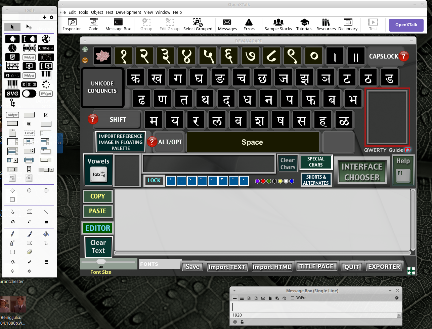The height and width of the screenshot is (329, 432).
Task: Select the Android native button widget
Action: click(12, 39)
